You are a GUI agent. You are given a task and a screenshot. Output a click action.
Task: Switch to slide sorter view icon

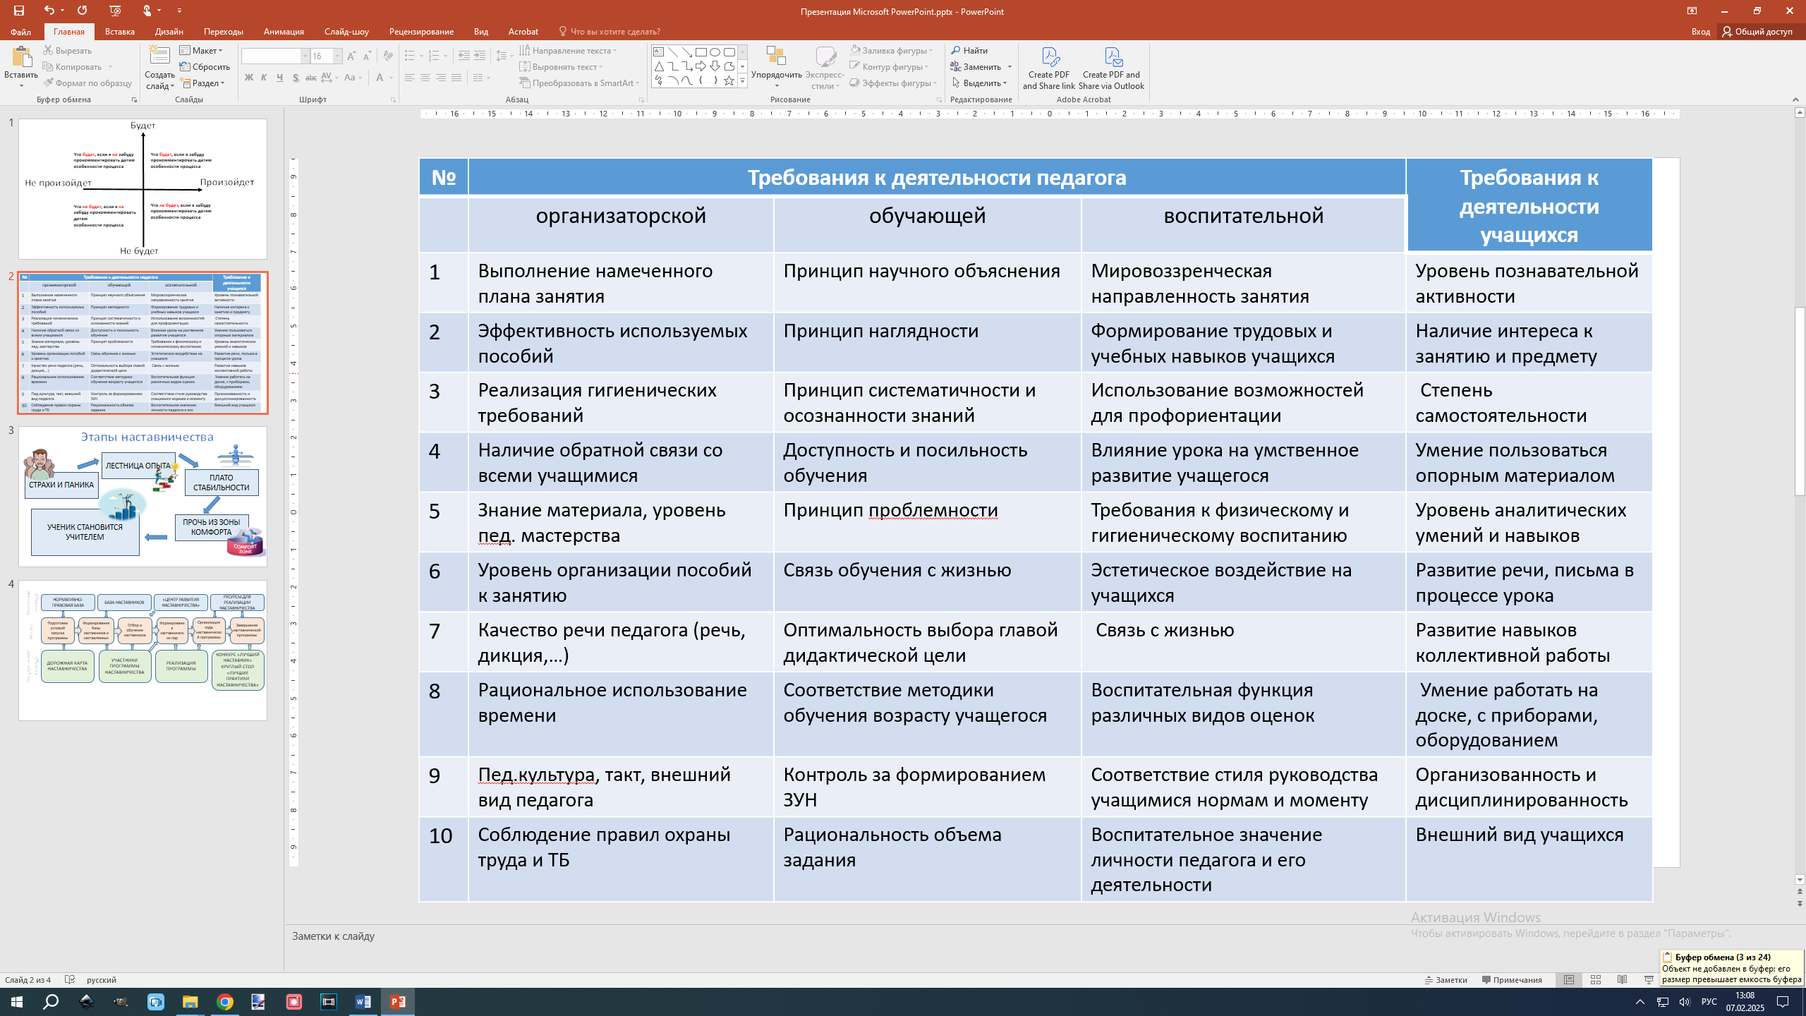pyautogui.click(x=1596, y=980)
